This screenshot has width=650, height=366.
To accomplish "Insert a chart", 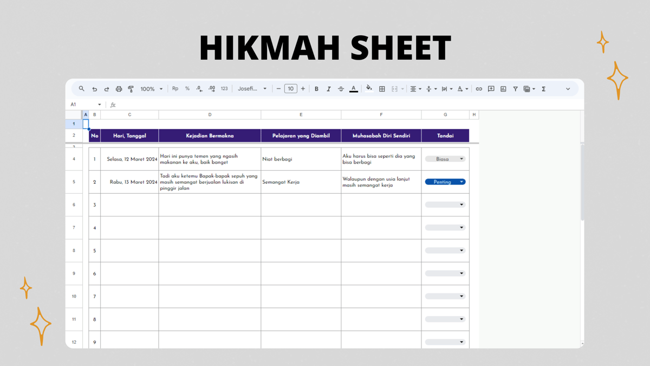I will click(503, 89).
